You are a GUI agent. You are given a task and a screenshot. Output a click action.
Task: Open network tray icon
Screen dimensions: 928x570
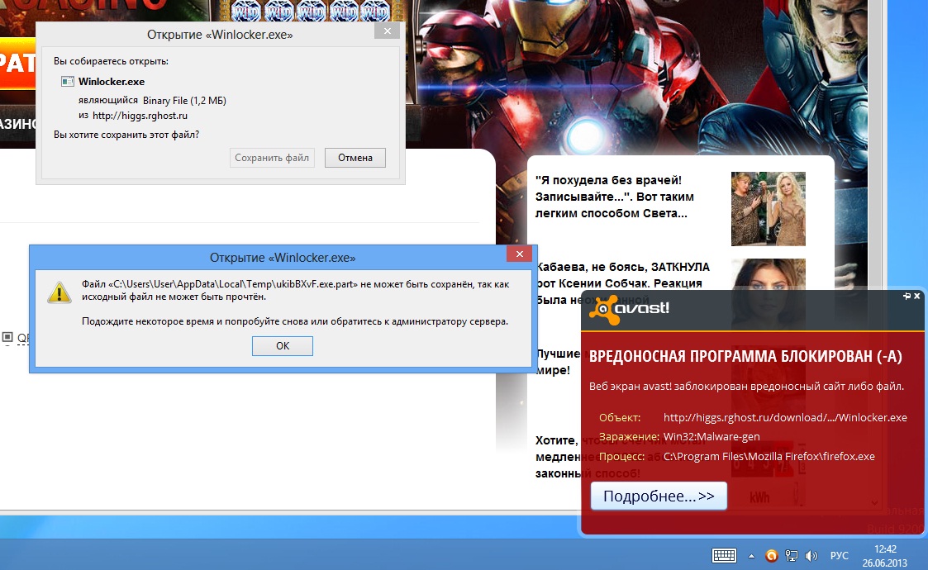tap(792, 555)
